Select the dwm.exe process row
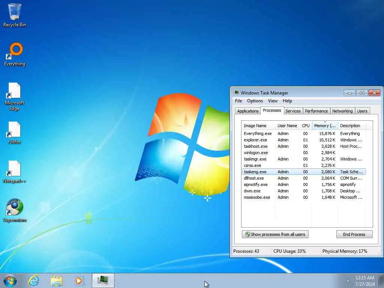This screenshot has width=384, height=288. click(x=304, y=191)
